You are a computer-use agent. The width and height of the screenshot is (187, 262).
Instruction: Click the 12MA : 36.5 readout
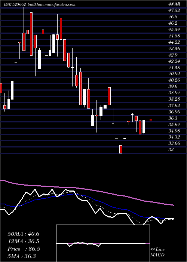click(23, 241)
